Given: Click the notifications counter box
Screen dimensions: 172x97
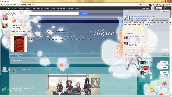Looking at the screenshot, I should [x=152, y=8].
